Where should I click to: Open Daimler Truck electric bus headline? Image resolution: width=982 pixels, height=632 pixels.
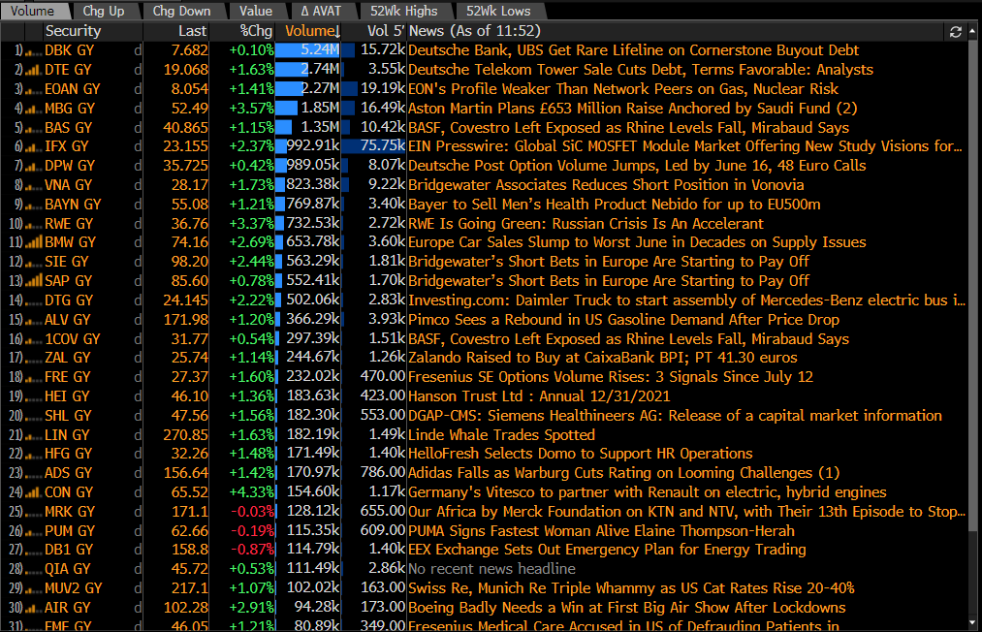pyautogui.click(x=686, y=300)
